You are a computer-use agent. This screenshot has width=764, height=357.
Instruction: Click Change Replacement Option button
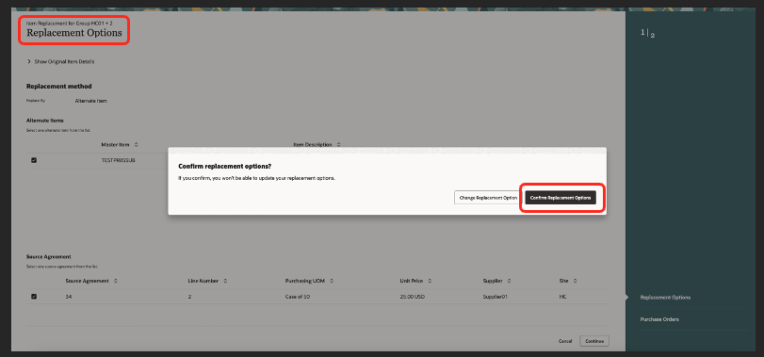[488, 198]
